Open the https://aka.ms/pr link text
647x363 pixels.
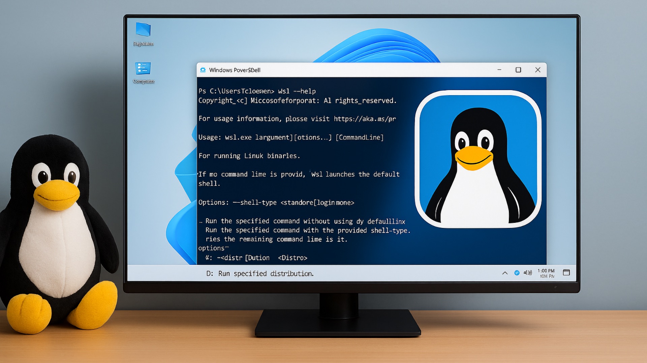[365, 119]
